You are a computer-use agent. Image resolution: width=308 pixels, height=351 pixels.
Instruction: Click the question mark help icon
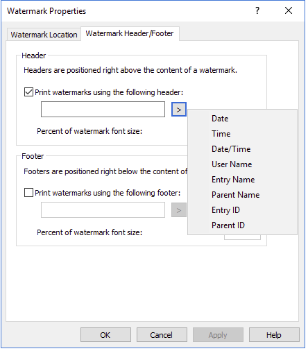point(257,10)
